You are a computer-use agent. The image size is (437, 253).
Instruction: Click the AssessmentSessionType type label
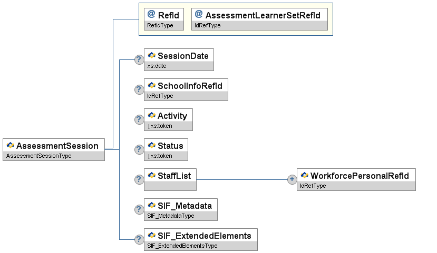click(39, 156)
